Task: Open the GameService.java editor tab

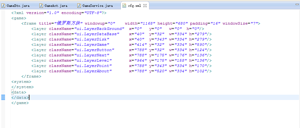Action: click(x=96, y=6)
